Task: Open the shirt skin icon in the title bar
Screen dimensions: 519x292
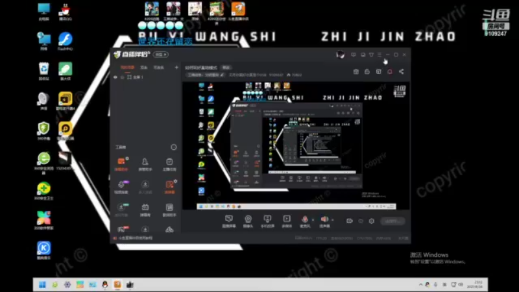Action: (x=371, y=55)
